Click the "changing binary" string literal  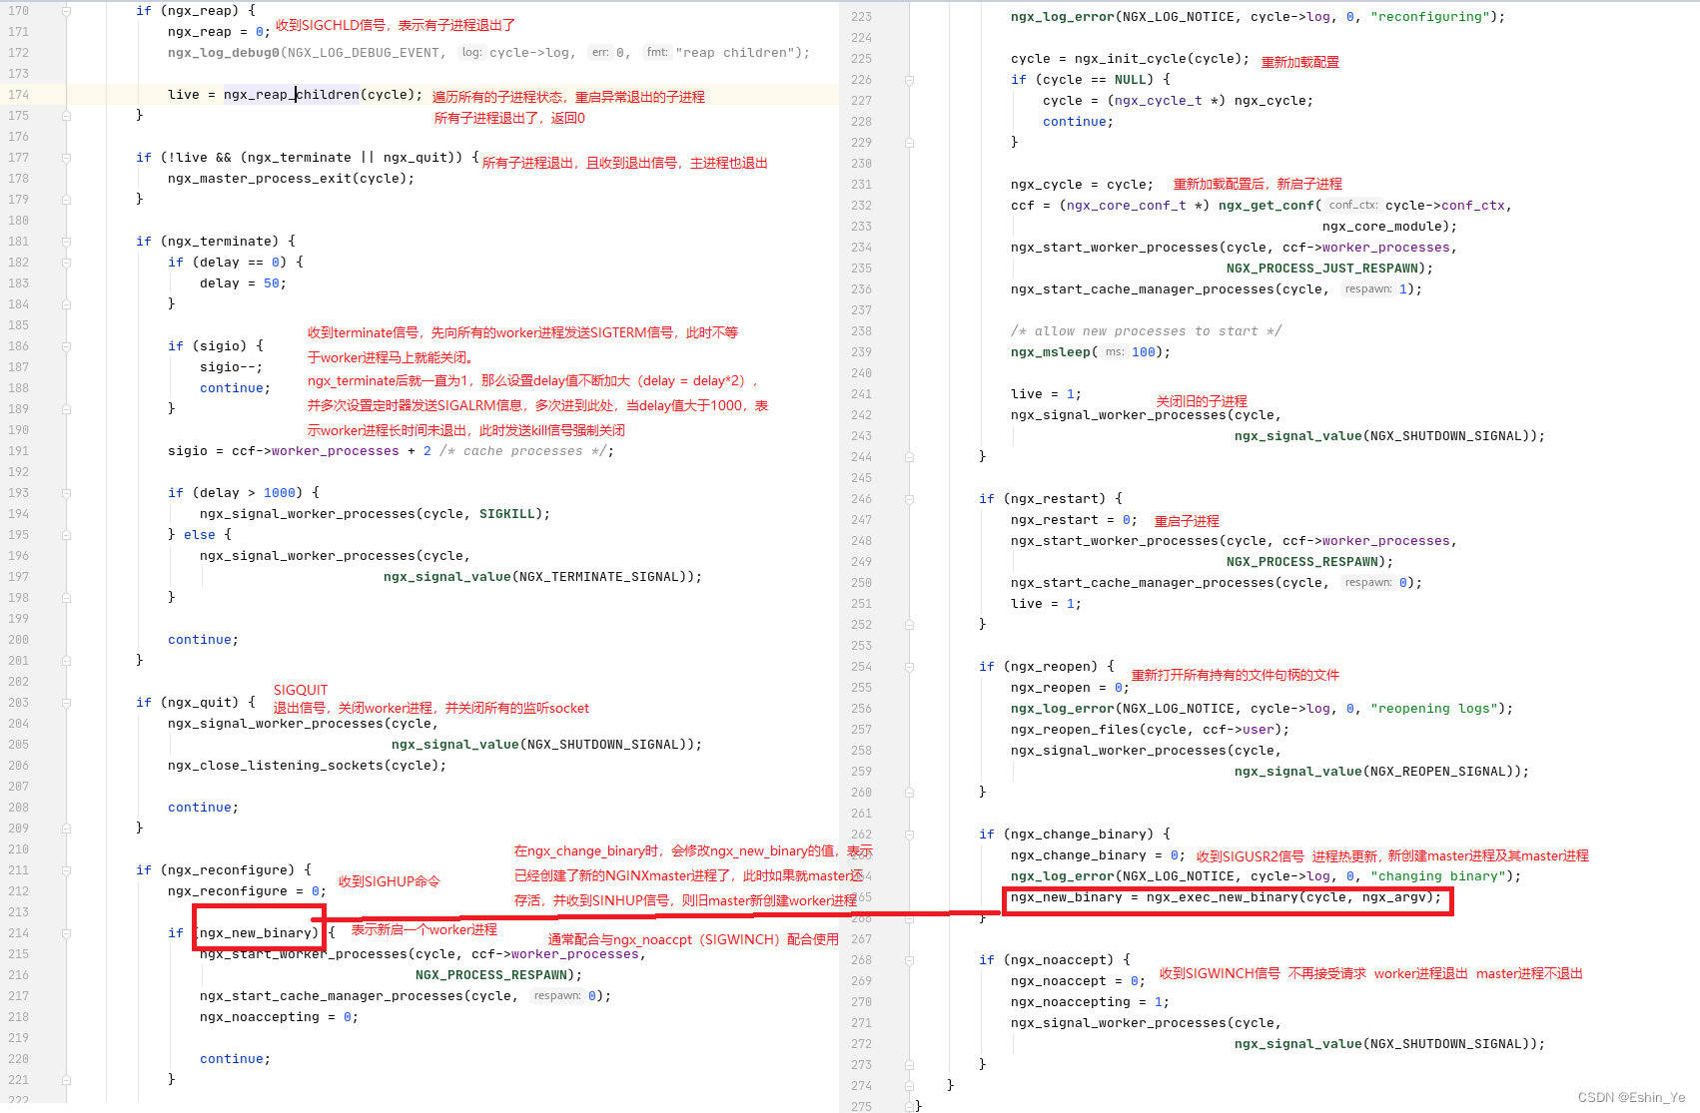1437,876
